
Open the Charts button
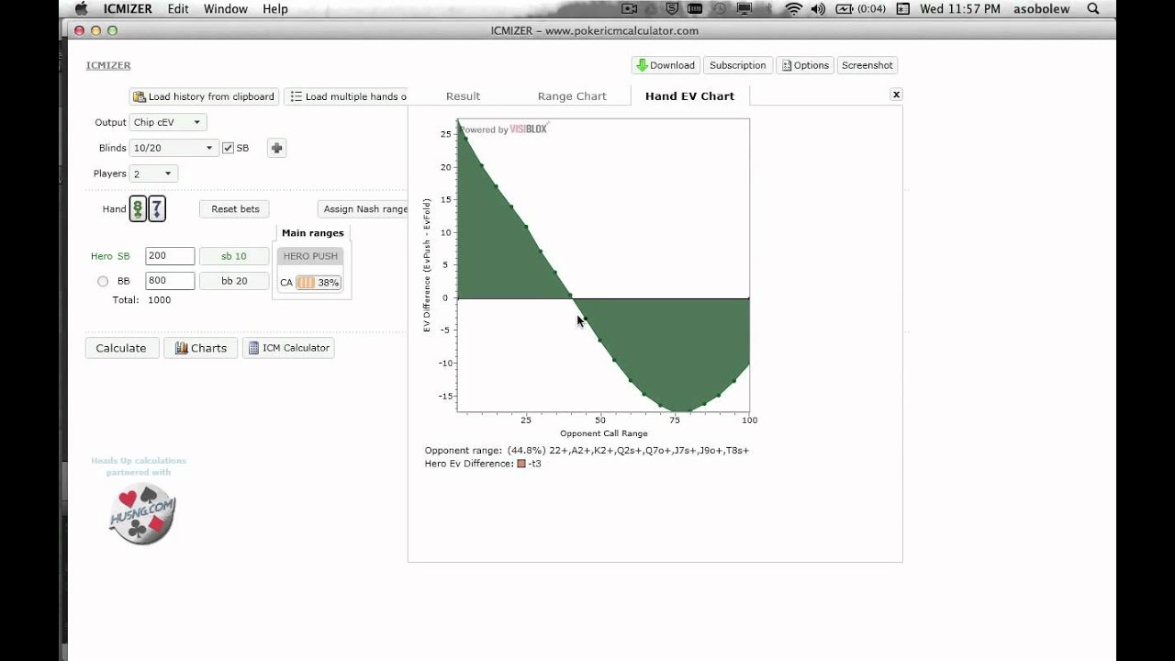(x=201, y=348)
